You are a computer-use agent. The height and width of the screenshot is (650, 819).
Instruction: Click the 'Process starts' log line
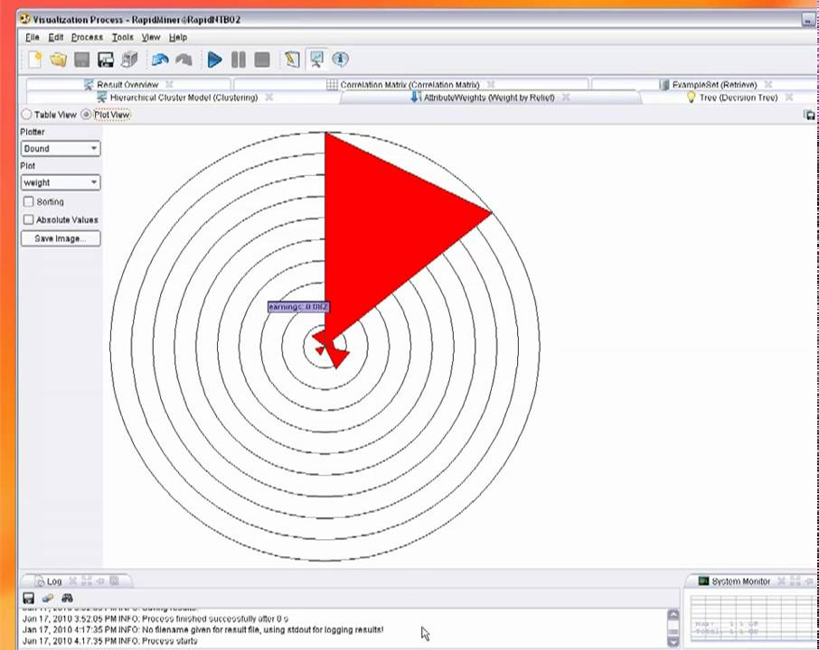[x=109, y=641]
